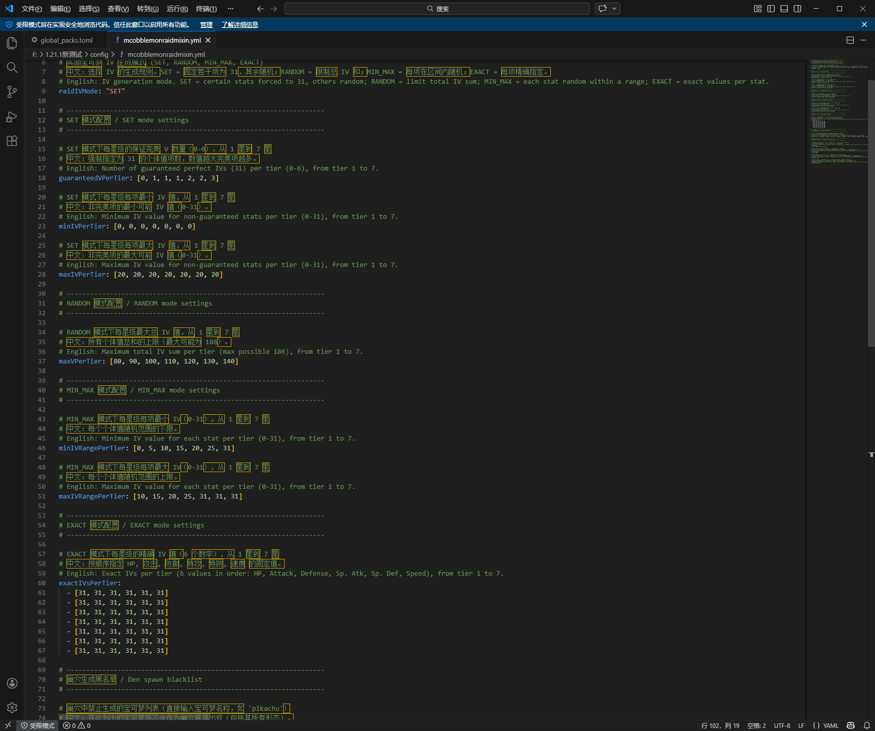This screenshot has width=875, height=731.
Task: Click the 管理 button in the banner
Action: (x=206, y=25)
